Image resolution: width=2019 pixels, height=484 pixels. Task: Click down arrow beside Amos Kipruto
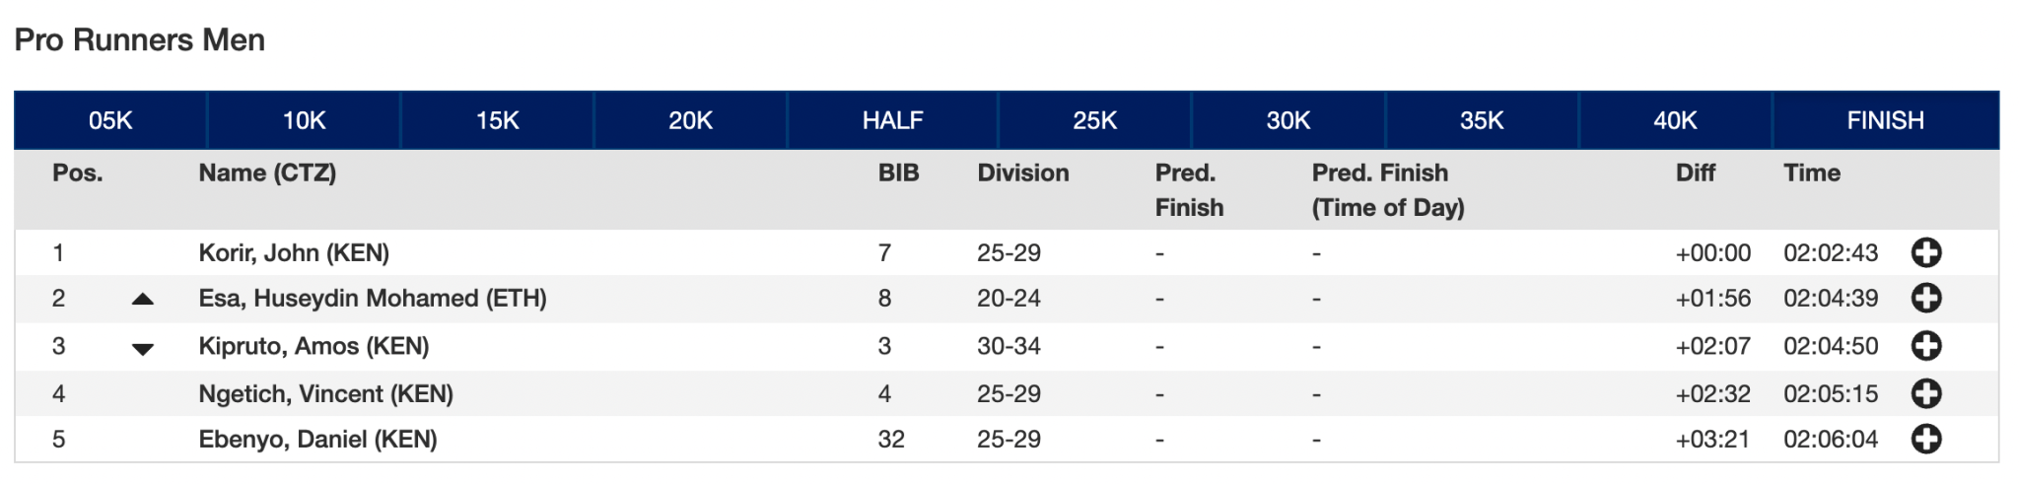(143, 348)
